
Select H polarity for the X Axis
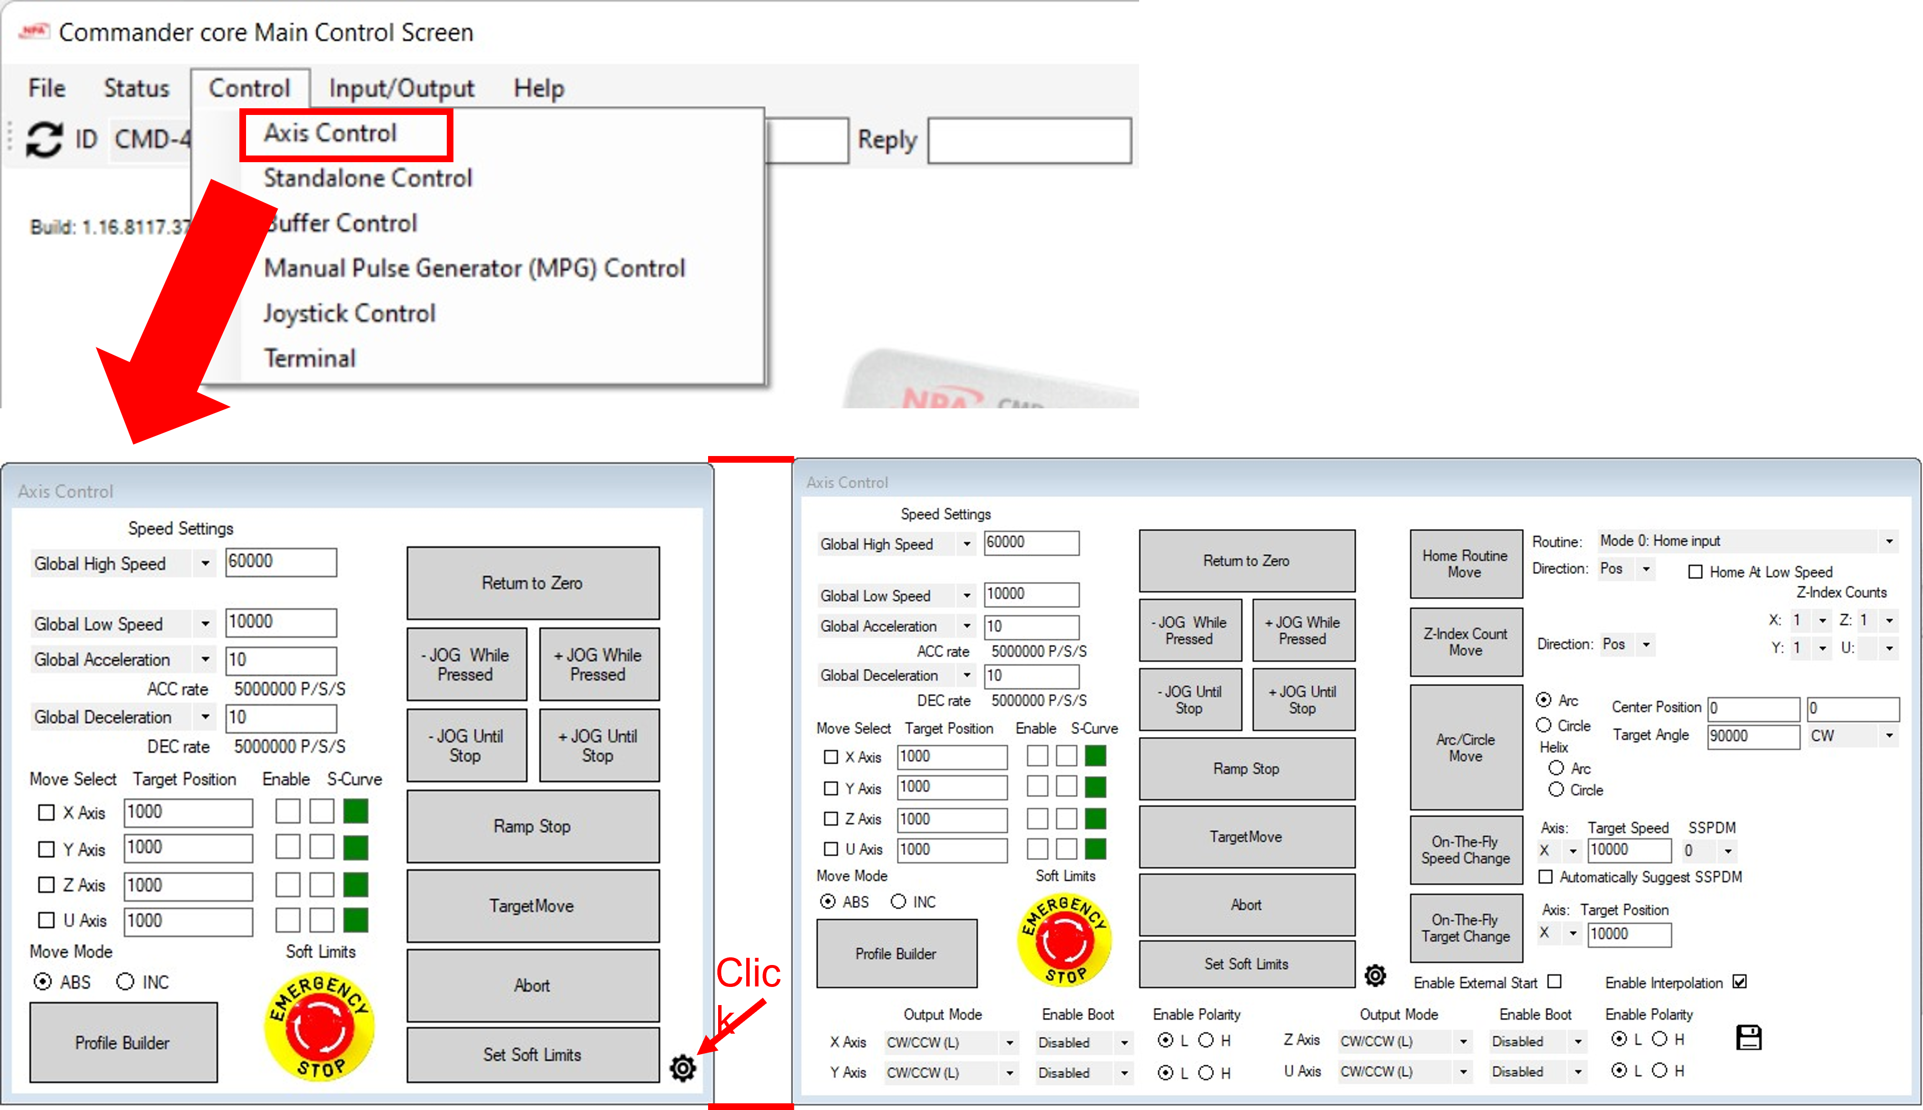pyautogui.click(x=1206, y=1040)
